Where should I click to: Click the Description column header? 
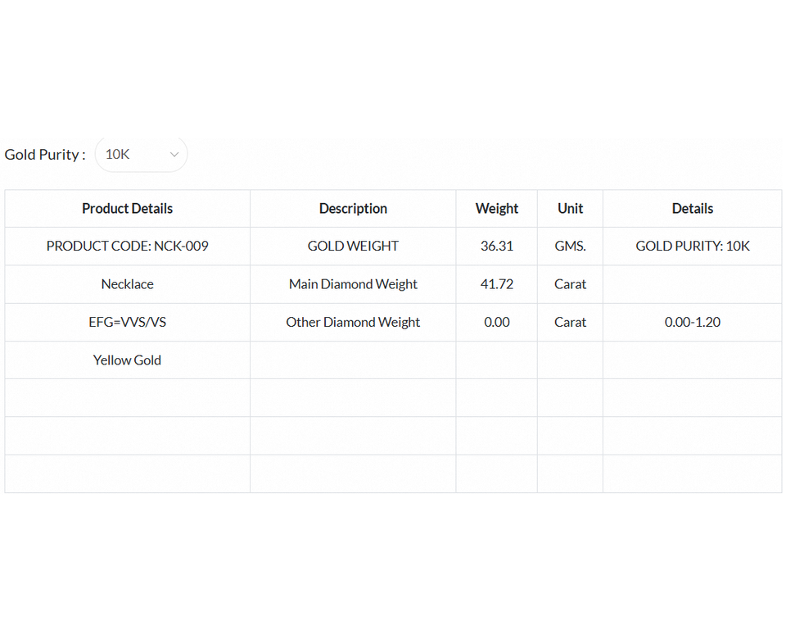tap(353, 209)
